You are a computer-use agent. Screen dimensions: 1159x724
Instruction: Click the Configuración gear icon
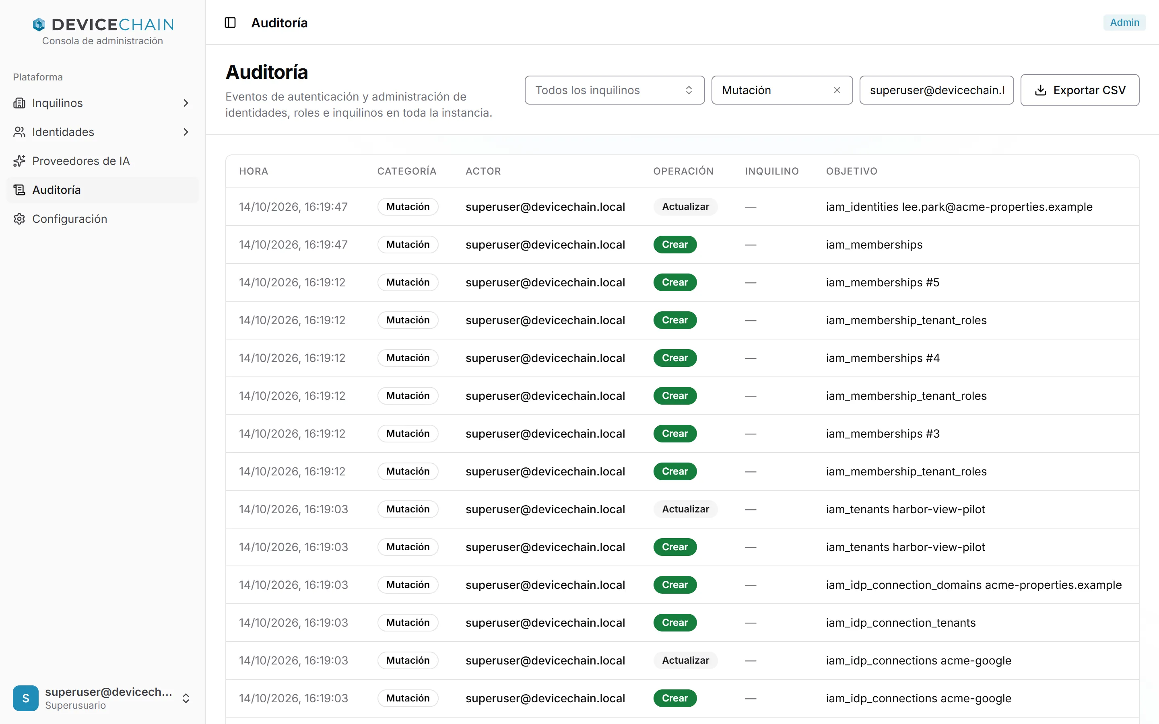click(x=19, y=219)
